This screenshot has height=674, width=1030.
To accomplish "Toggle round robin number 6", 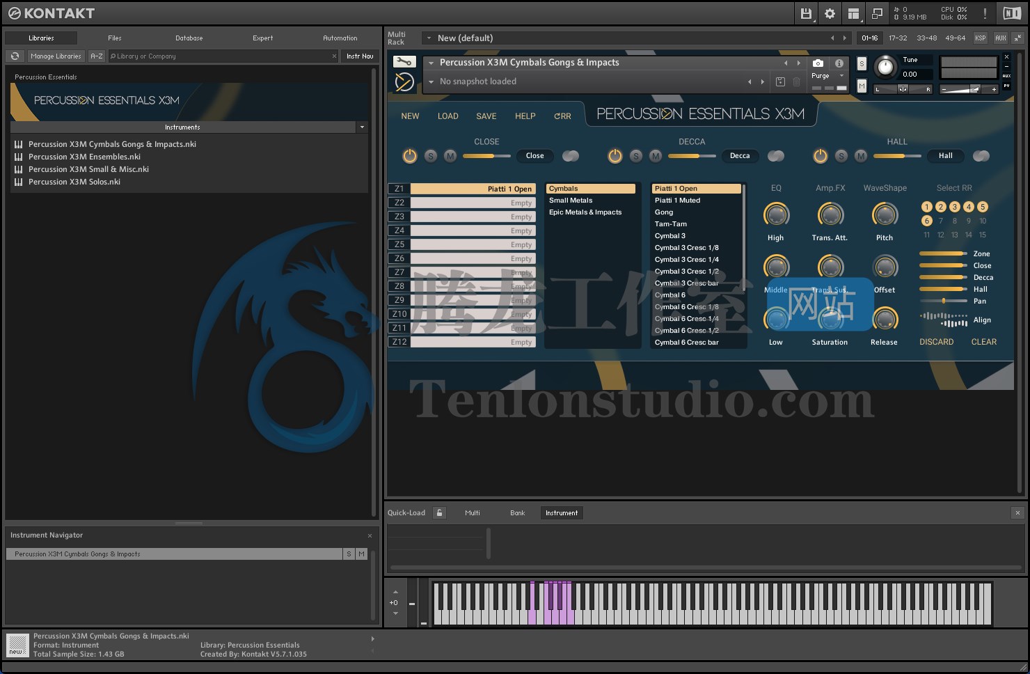I will pos(927,221).
